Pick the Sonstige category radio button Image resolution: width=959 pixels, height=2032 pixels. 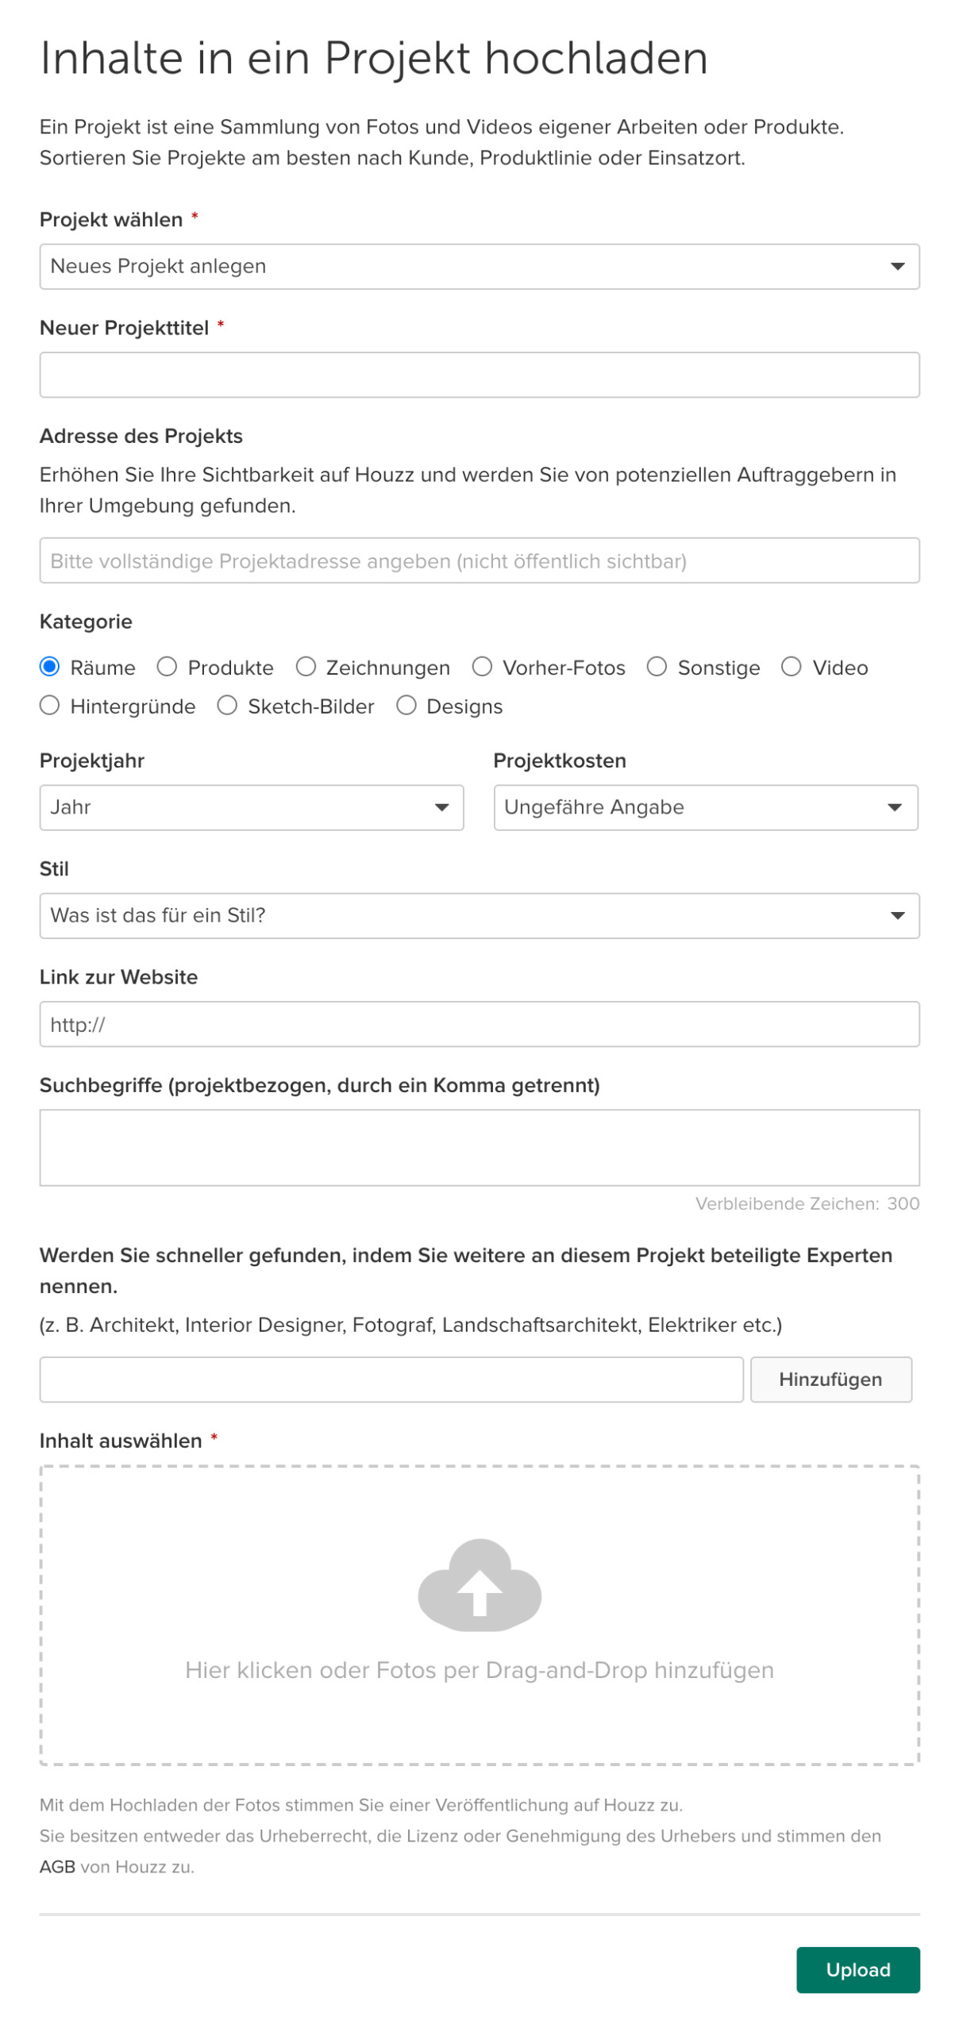[x=657, y=666]
